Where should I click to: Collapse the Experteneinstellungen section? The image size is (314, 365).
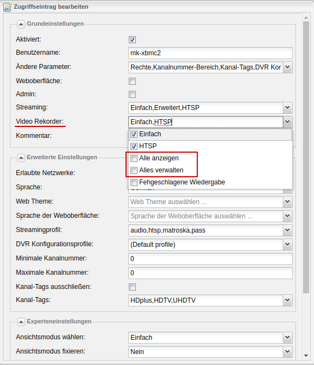tap(21, 322)
